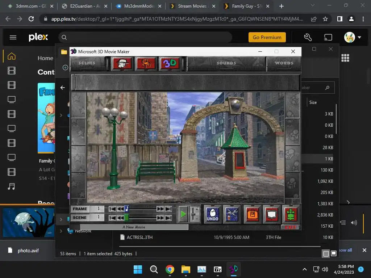Click the Undo egg button
This screenshot has width=371, height=278.
pyautogui.click(x=212, y=214)
